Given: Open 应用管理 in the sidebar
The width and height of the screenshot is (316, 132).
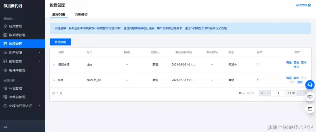Looking at the screenshot, I should coord(23,26).
